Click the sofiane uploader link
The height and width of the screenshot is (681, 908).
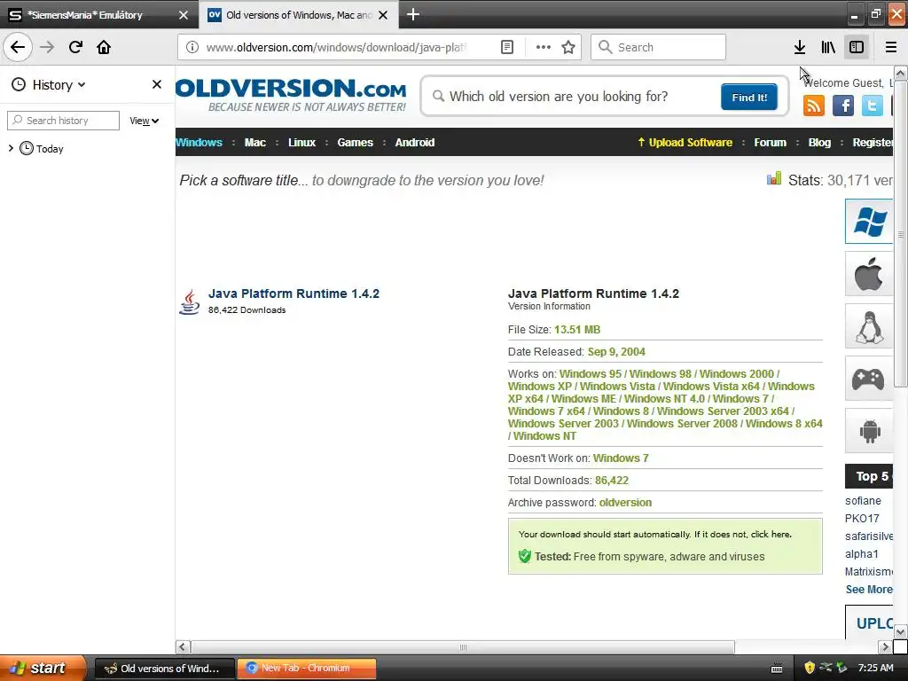point(863,501)
